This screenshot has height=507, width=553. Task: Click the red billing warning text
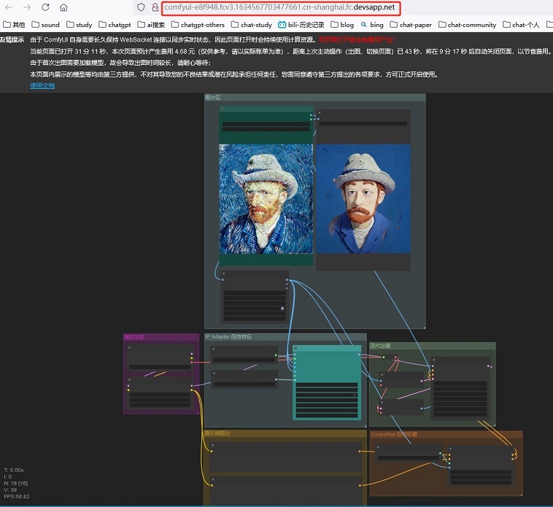click(x=357, y=39)
